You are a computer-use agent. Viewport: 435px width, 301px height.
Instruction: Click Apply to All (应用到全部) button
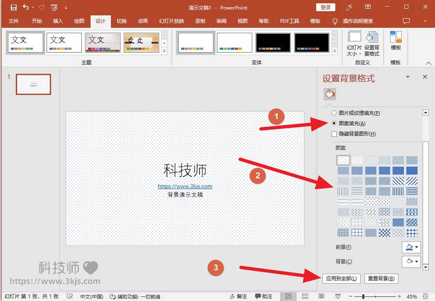(341, 279)
